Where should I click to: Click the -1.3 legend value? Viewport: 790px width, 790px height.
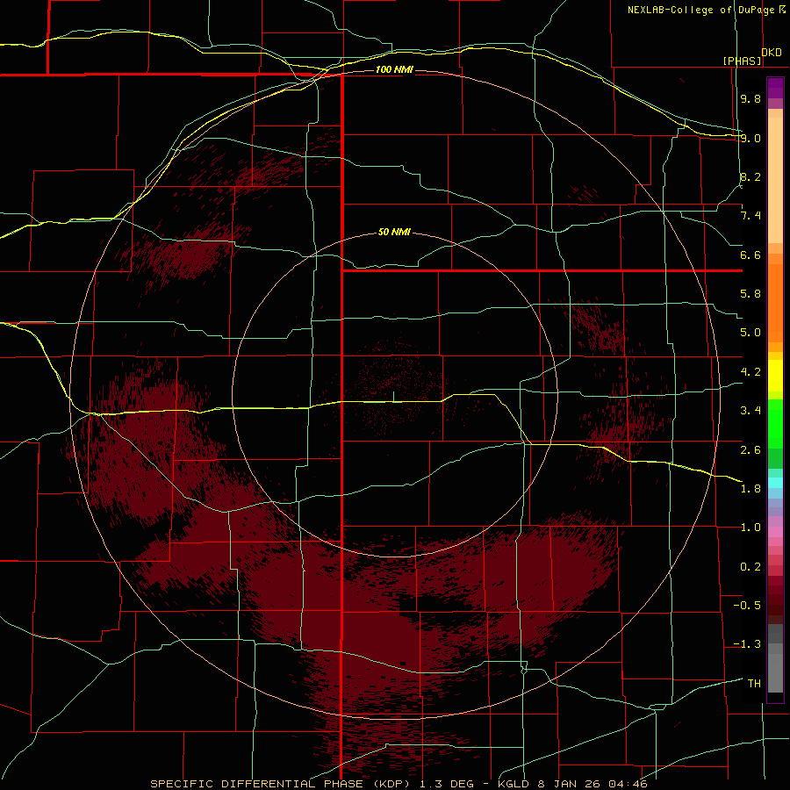coord(747,644)
